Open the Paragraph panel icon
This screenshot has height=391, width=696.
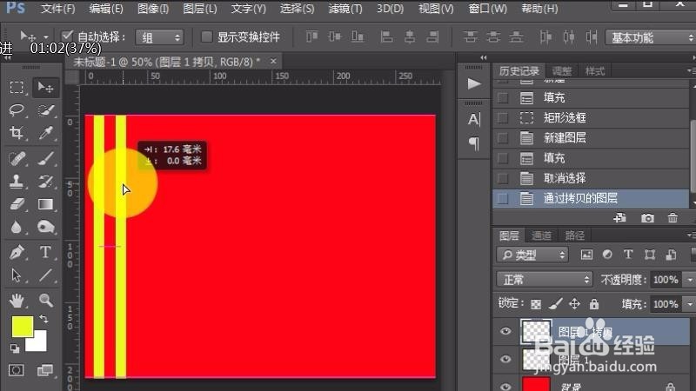[473, 142]
